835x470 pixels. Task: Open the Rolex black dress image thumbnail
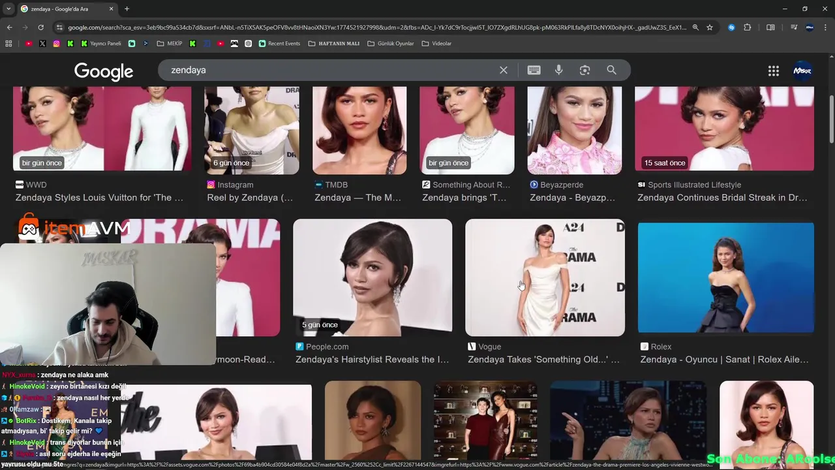tap(725, 277)
